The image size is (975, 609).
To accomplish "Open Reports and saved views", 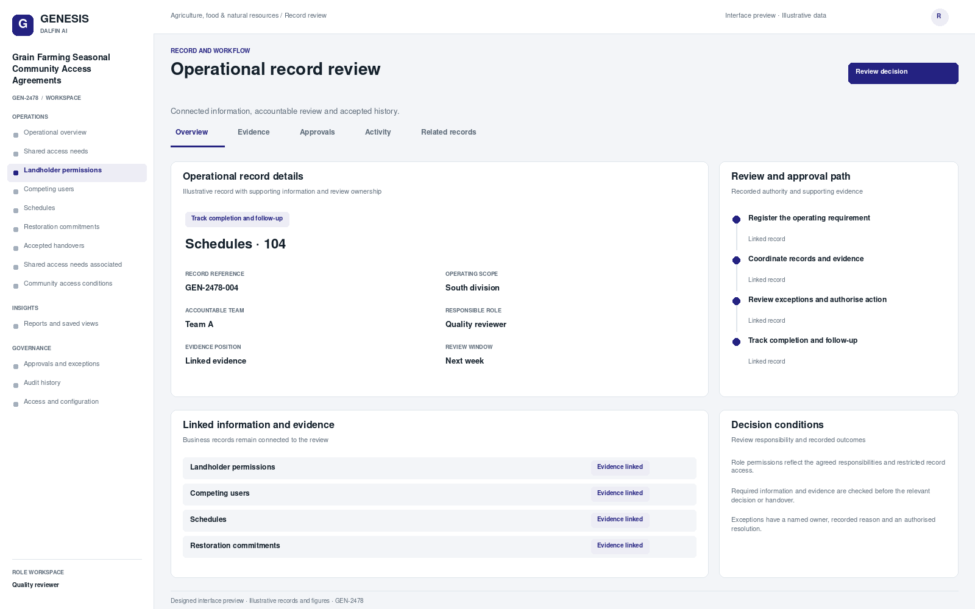I will tap(77, 324).
